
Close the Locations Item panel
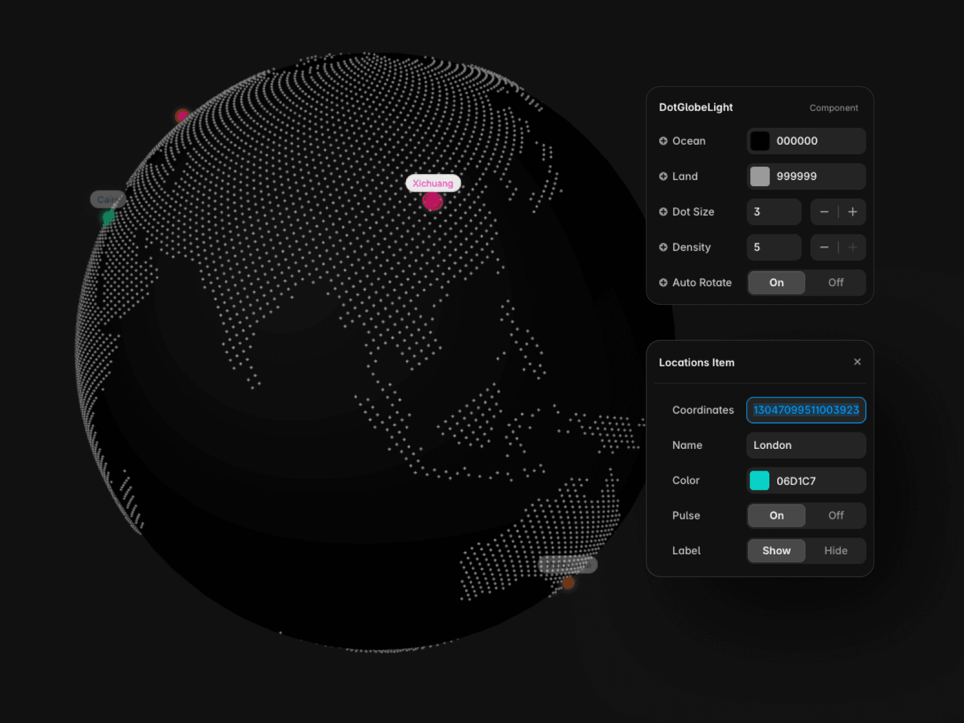(857, 361)
